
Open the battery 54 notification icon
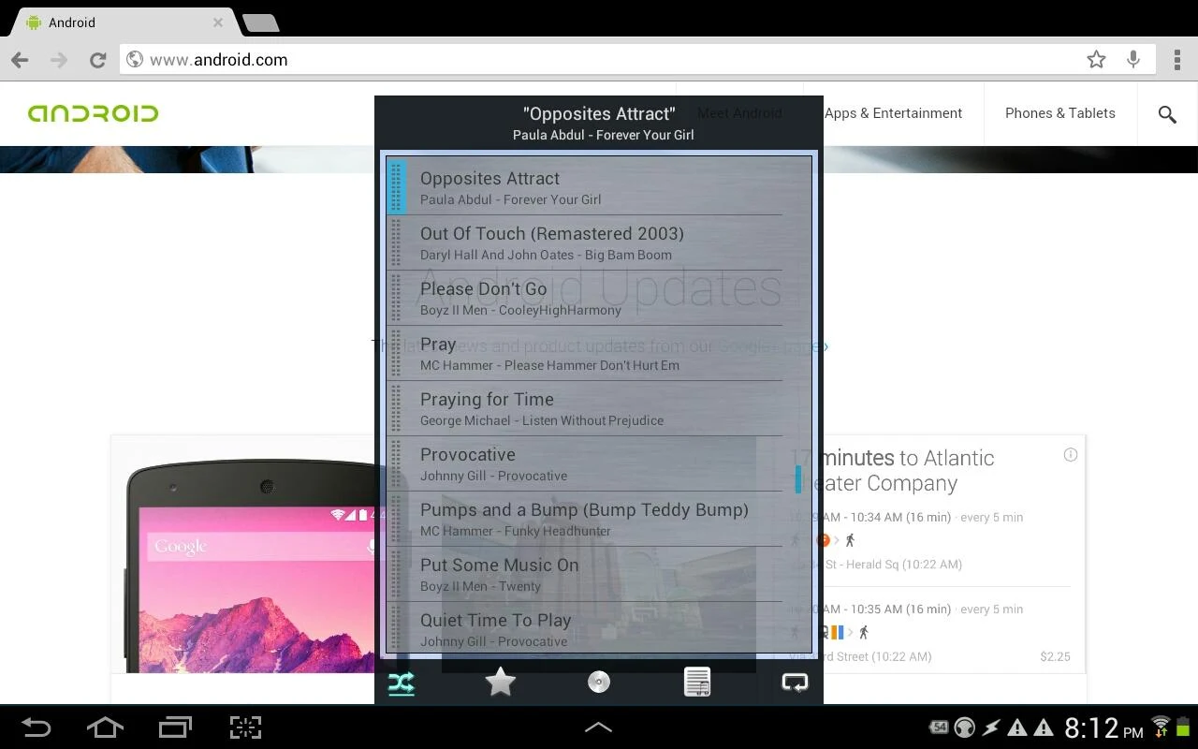[x=939, y=727]
